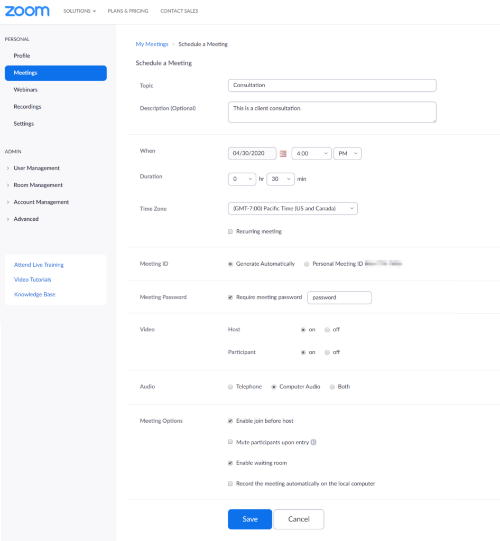Turn Participant video off

pyautogui.click(x=327, y=352)
